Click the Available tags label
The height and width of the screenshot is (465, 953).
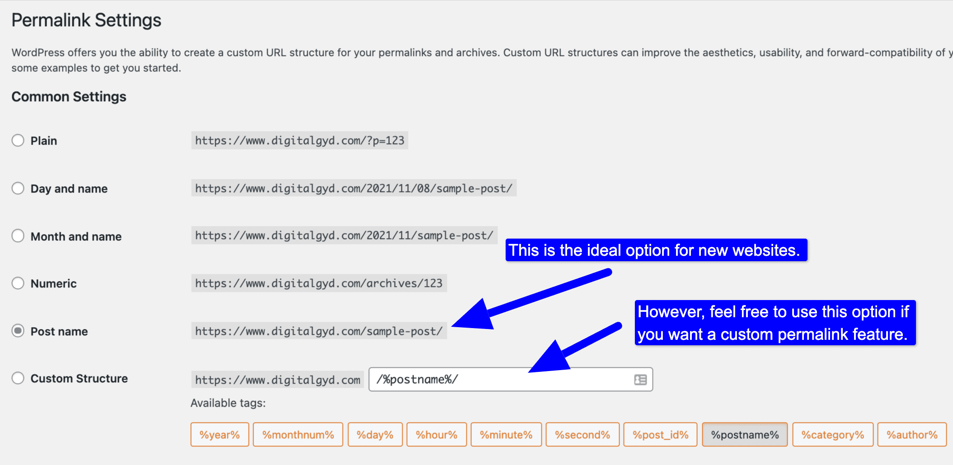[x=228, y=403]
